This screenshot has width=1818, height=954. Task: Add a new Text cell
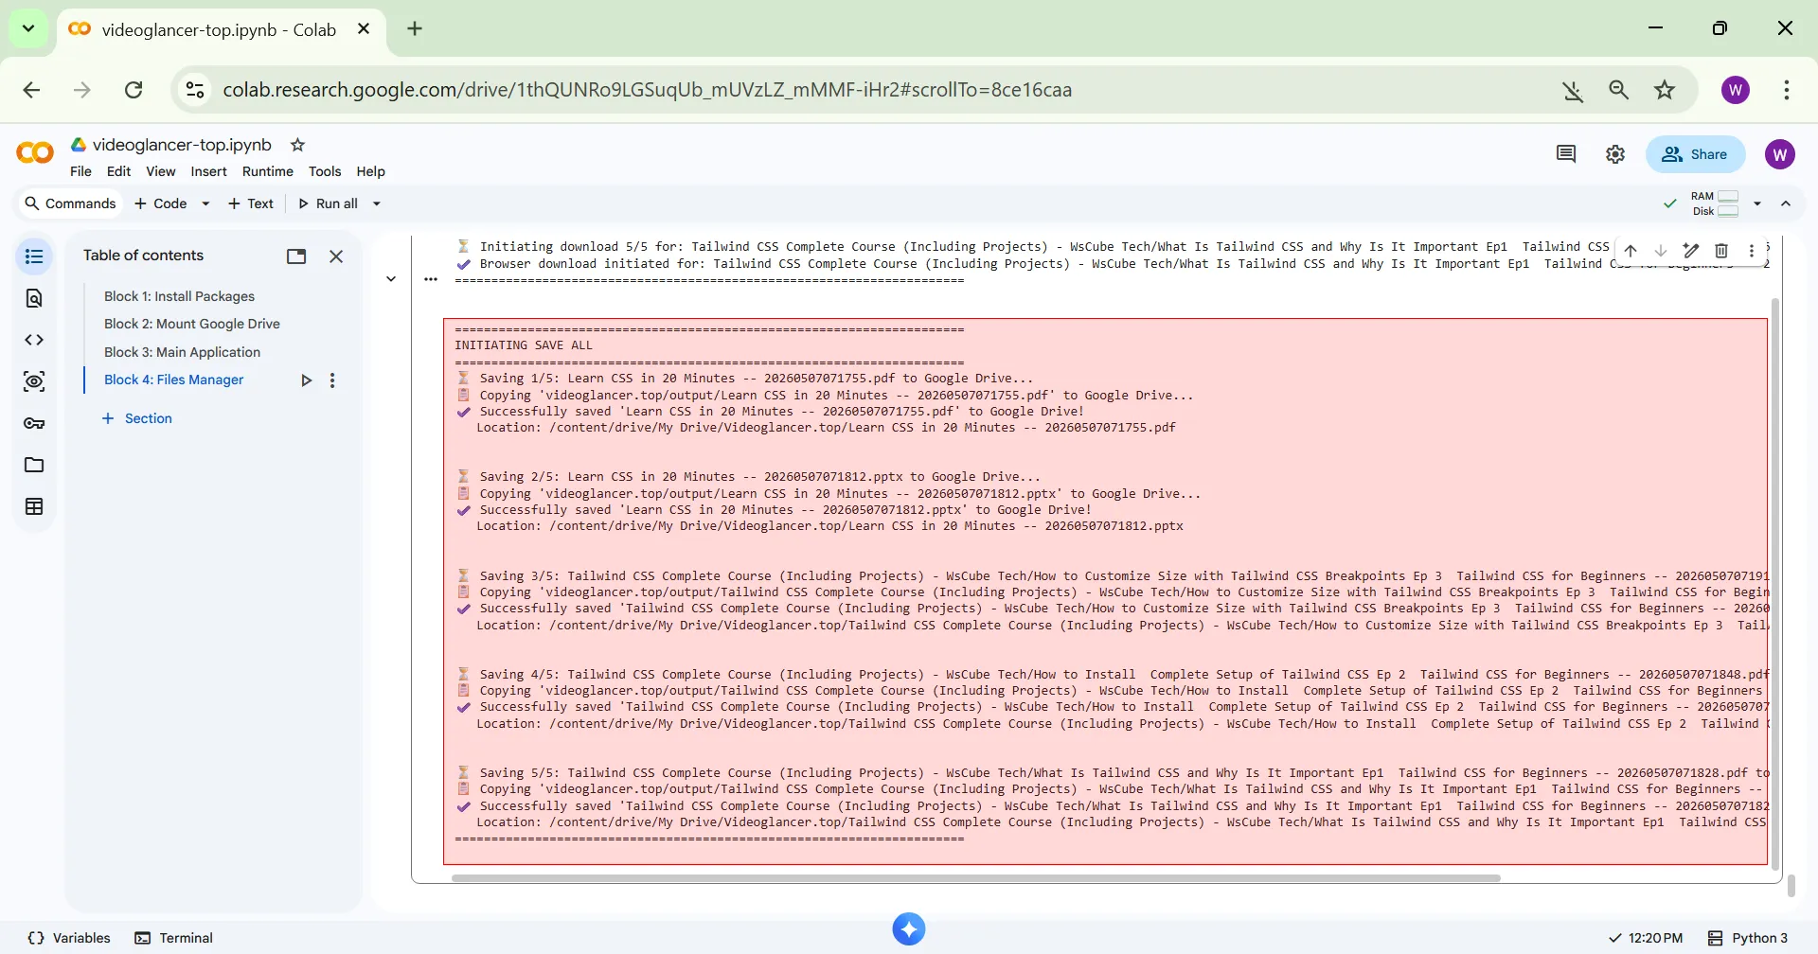pyautogui.click(x=251, y=203)
